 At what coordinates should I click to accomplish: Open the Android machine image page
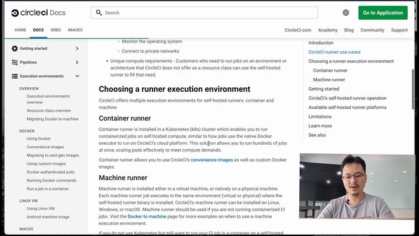pos(48,217)
